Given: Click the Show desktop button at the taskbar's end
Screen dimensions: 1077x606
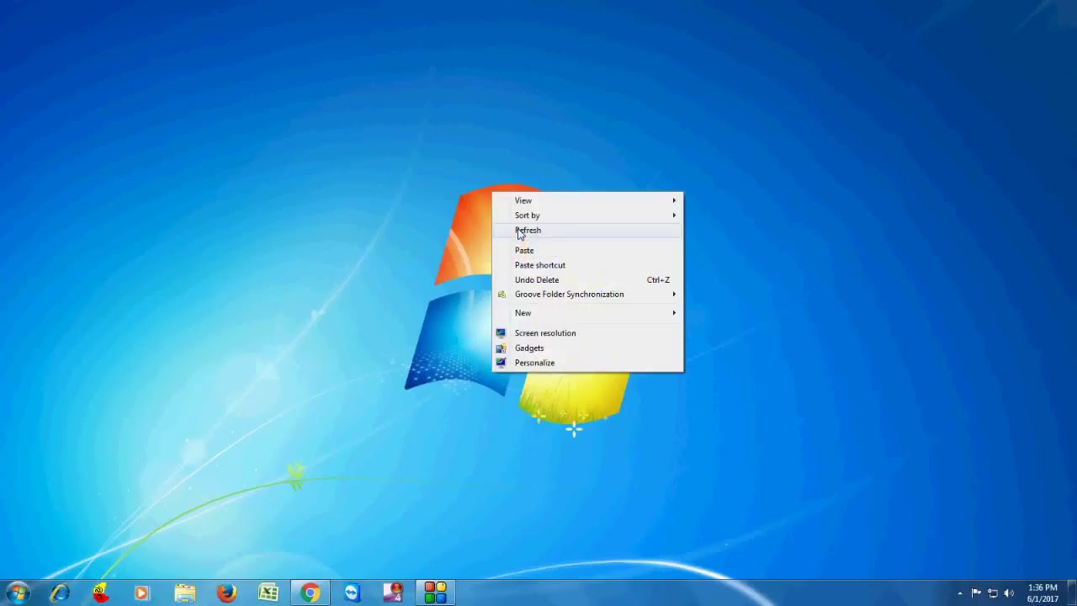Looking at the screenshot, I should coord(1071,593).
